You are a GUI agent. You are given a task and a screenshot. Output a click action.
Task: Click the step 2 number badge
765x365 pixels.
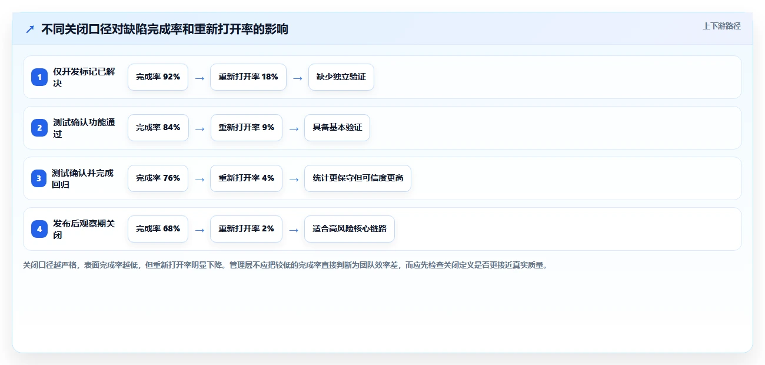[39, 128]
